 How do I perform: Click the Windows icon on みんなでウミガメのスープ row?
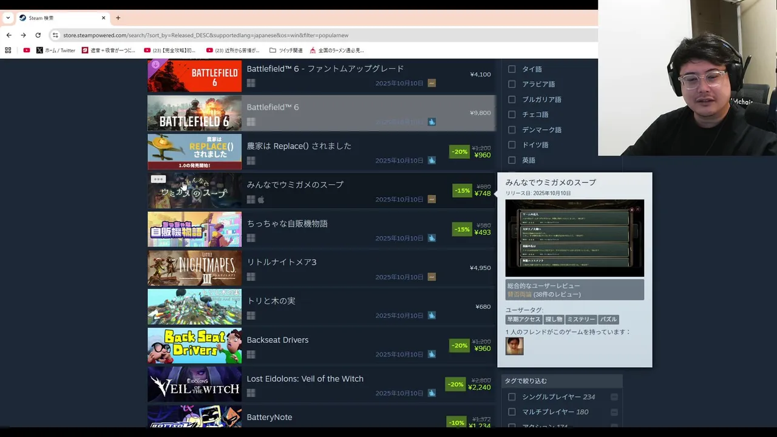251,200
